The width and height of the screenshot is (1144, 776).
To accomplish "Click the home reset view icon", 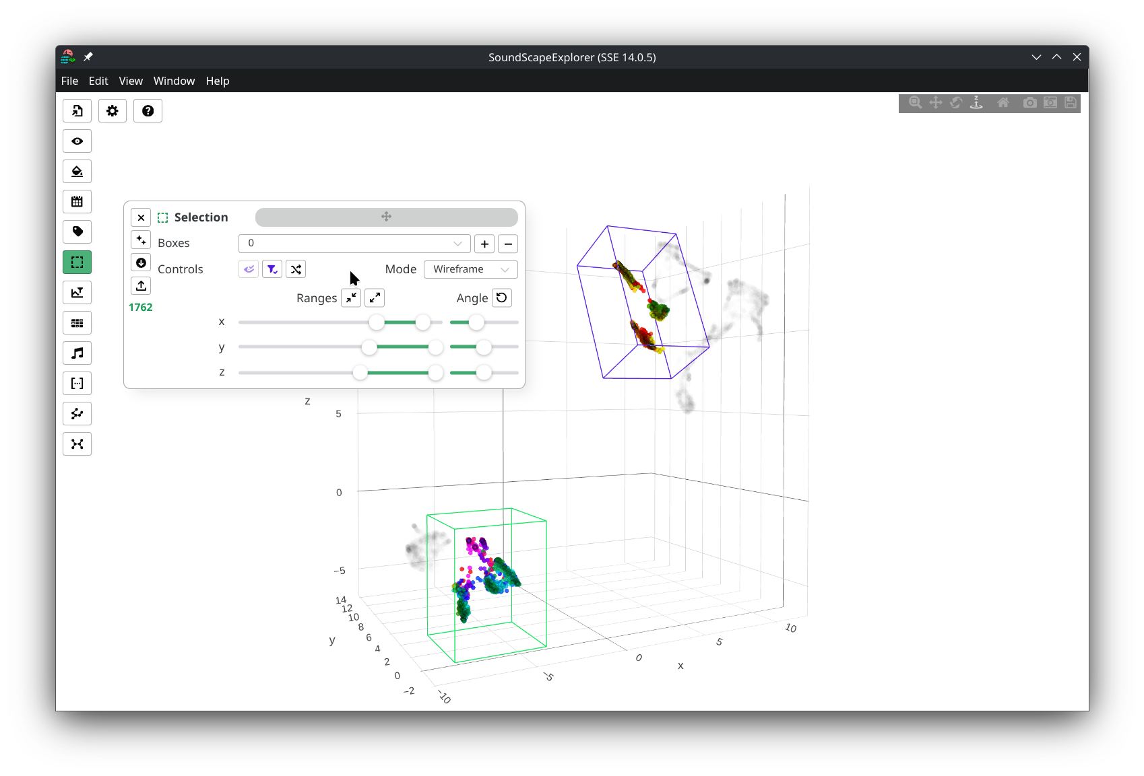I will [1003, 103].
